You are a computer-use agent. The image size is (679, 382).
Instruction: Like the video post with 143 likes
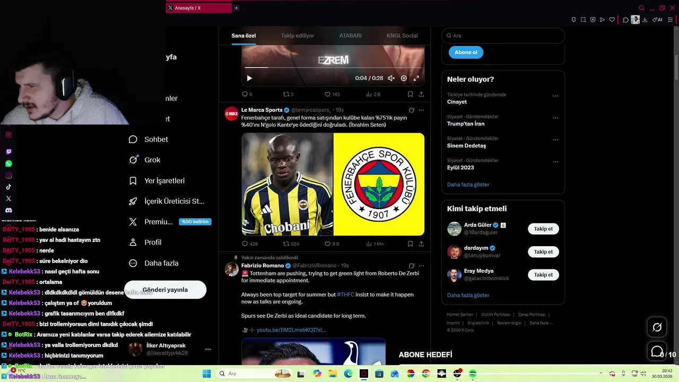[332, 94]
